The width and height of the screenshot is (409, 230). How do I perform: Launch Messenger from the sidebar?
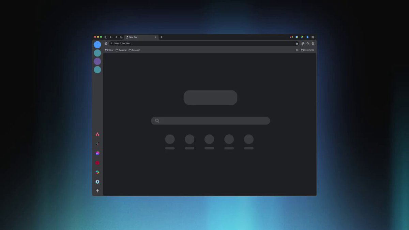tap(97, 153)
